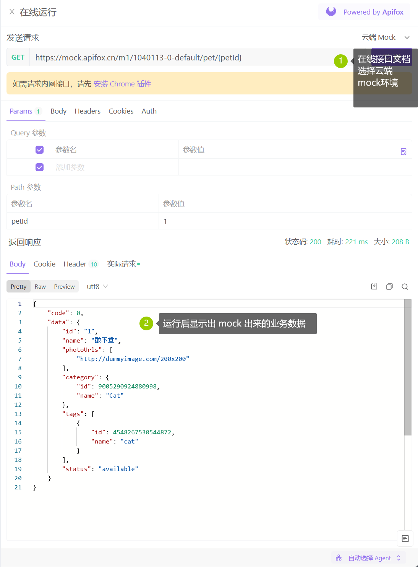Open the dummyimage URL in response
The height and width of the screenshot is (567, 418).
click(133, 359)
